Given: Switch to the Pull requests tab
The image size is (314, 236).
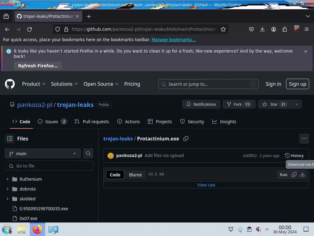Looking at the screenshot, I should coord(92,122).
